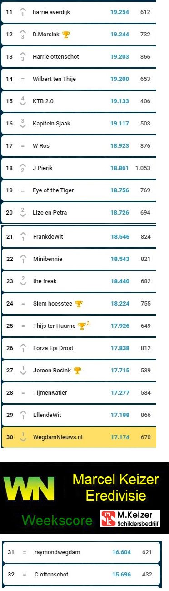Click score 18.546 for FrankdeWit

[120, 237]
